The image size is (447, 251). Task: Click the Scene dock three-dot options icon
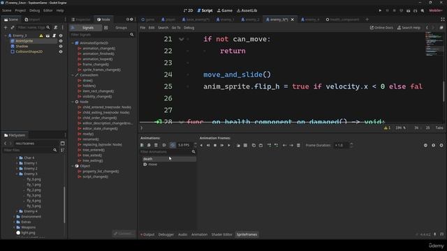pos(62,27)
